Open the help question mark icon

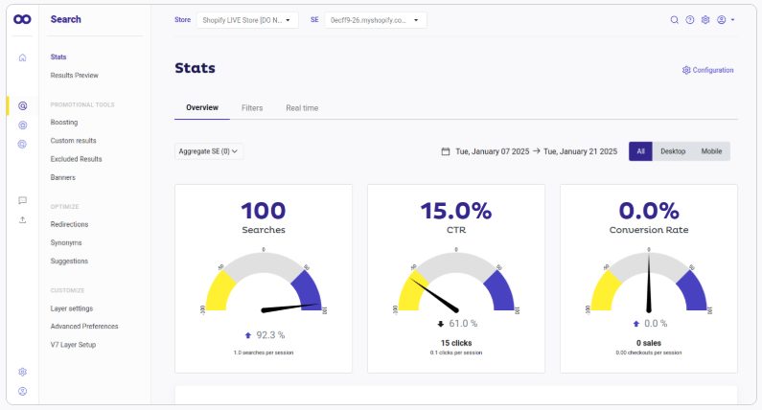(x=689, y=19)
